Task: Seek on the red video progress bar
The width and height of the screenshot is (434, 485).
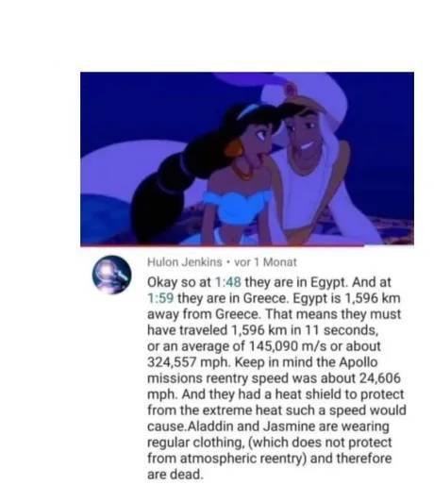Action: pos(247,245)
